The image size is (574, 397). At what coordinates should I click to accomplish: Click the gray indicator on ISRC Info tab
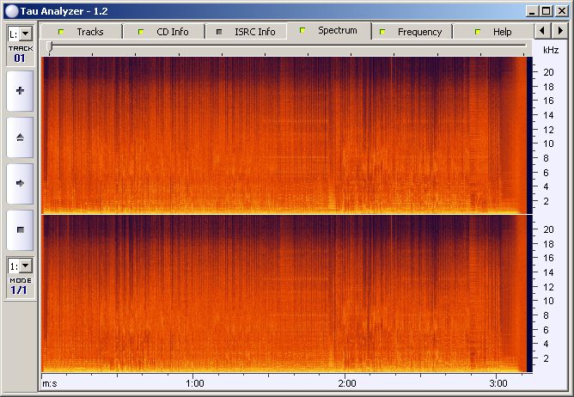click(x=219, y=32)
